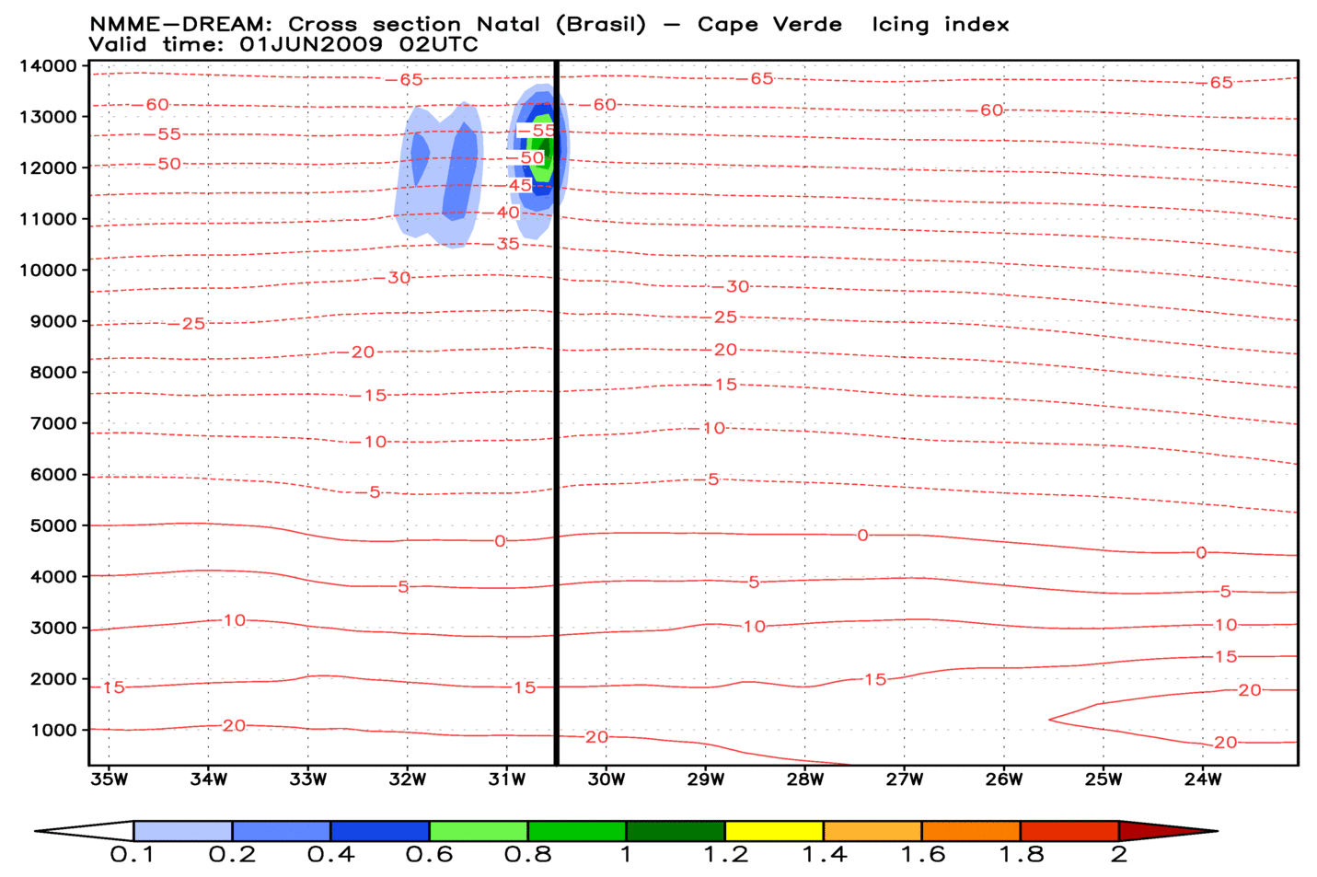Select the 0.2 value under the color bar

click(231, 855)
